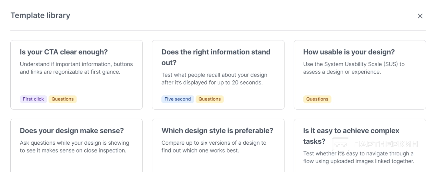This screenshot has width=434, height=172.
Task: Click the Questions tag beside First click
Action: point(62,99)
